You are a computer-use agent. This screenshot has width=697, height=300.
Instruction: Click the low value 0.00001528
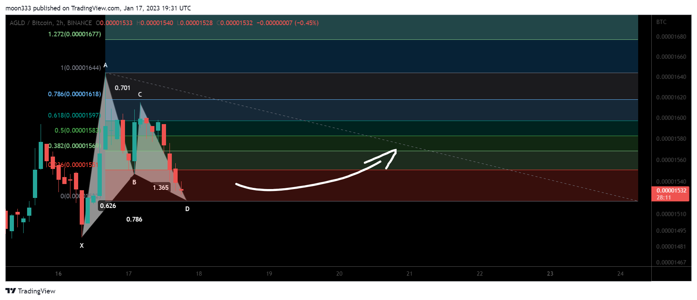[196, 23]
